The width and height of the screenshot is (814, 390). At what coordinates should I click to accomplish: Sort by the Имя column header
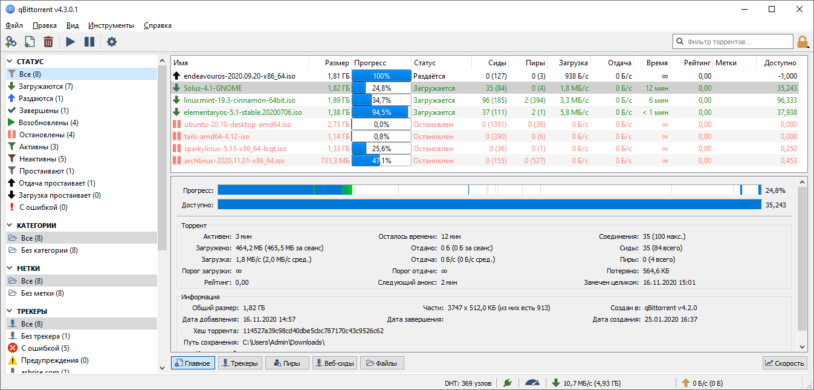coord(240,63)
